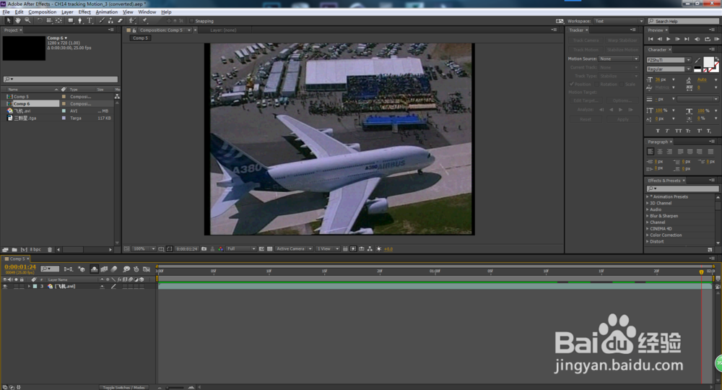
Task: Open Composition Mini-Flowchart in timeline
Action: (x=68, y=269)
